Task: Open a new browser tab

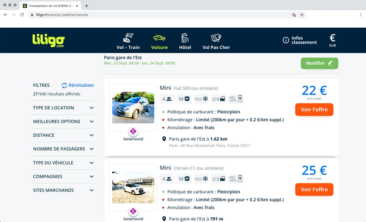Action: tap(87, 6)
